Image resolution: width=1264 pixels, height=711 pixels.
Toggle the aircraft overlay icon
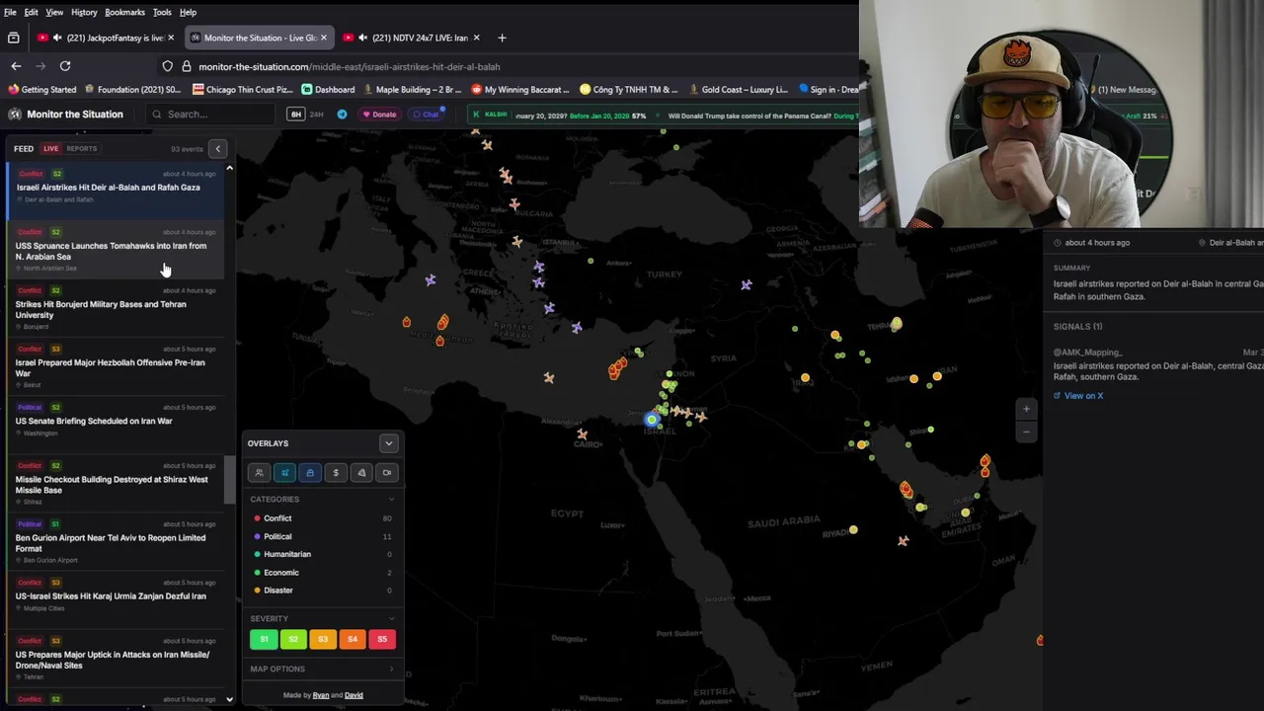coord(284,473)
